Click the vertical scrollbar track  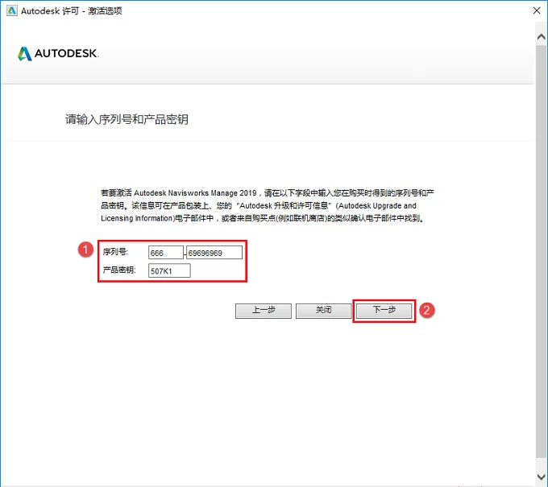(541, 251)
